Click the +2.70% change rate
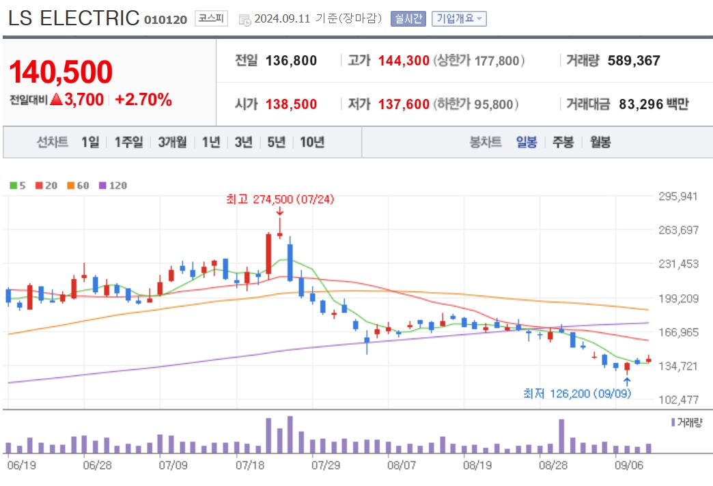The image size is (713, 486). tap(143, 100)
